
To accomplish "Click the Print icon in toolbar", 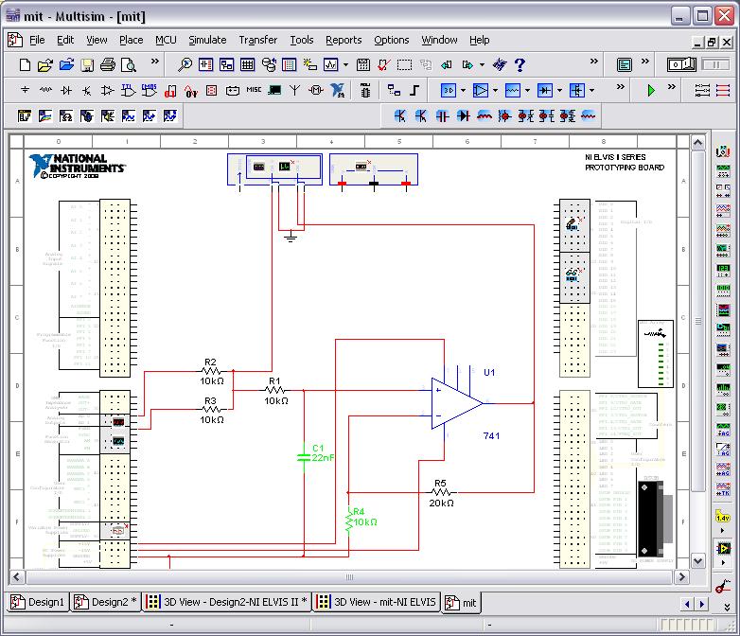I will point(107,65).
